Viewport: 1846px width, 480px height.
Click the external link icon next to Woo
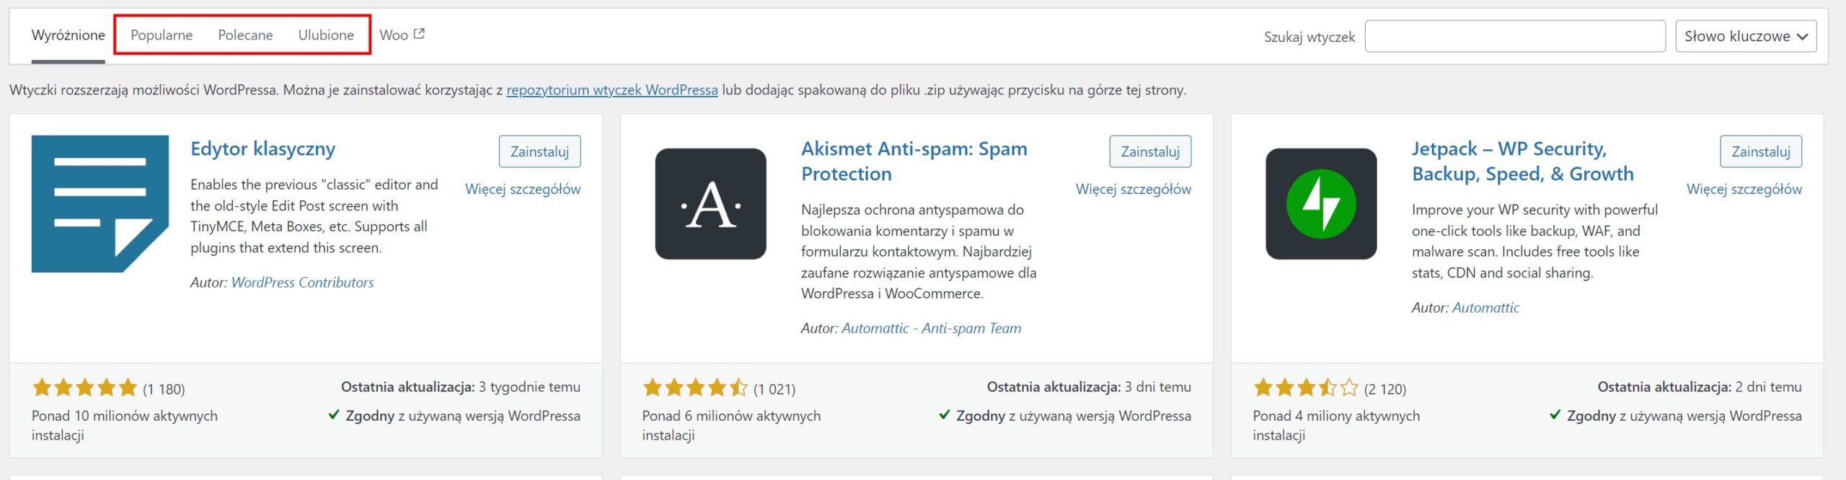click(419, 34)
